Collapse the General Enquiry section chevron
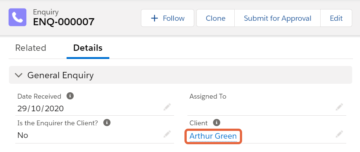Screen dimensions: 360x152 click(18, 75)
